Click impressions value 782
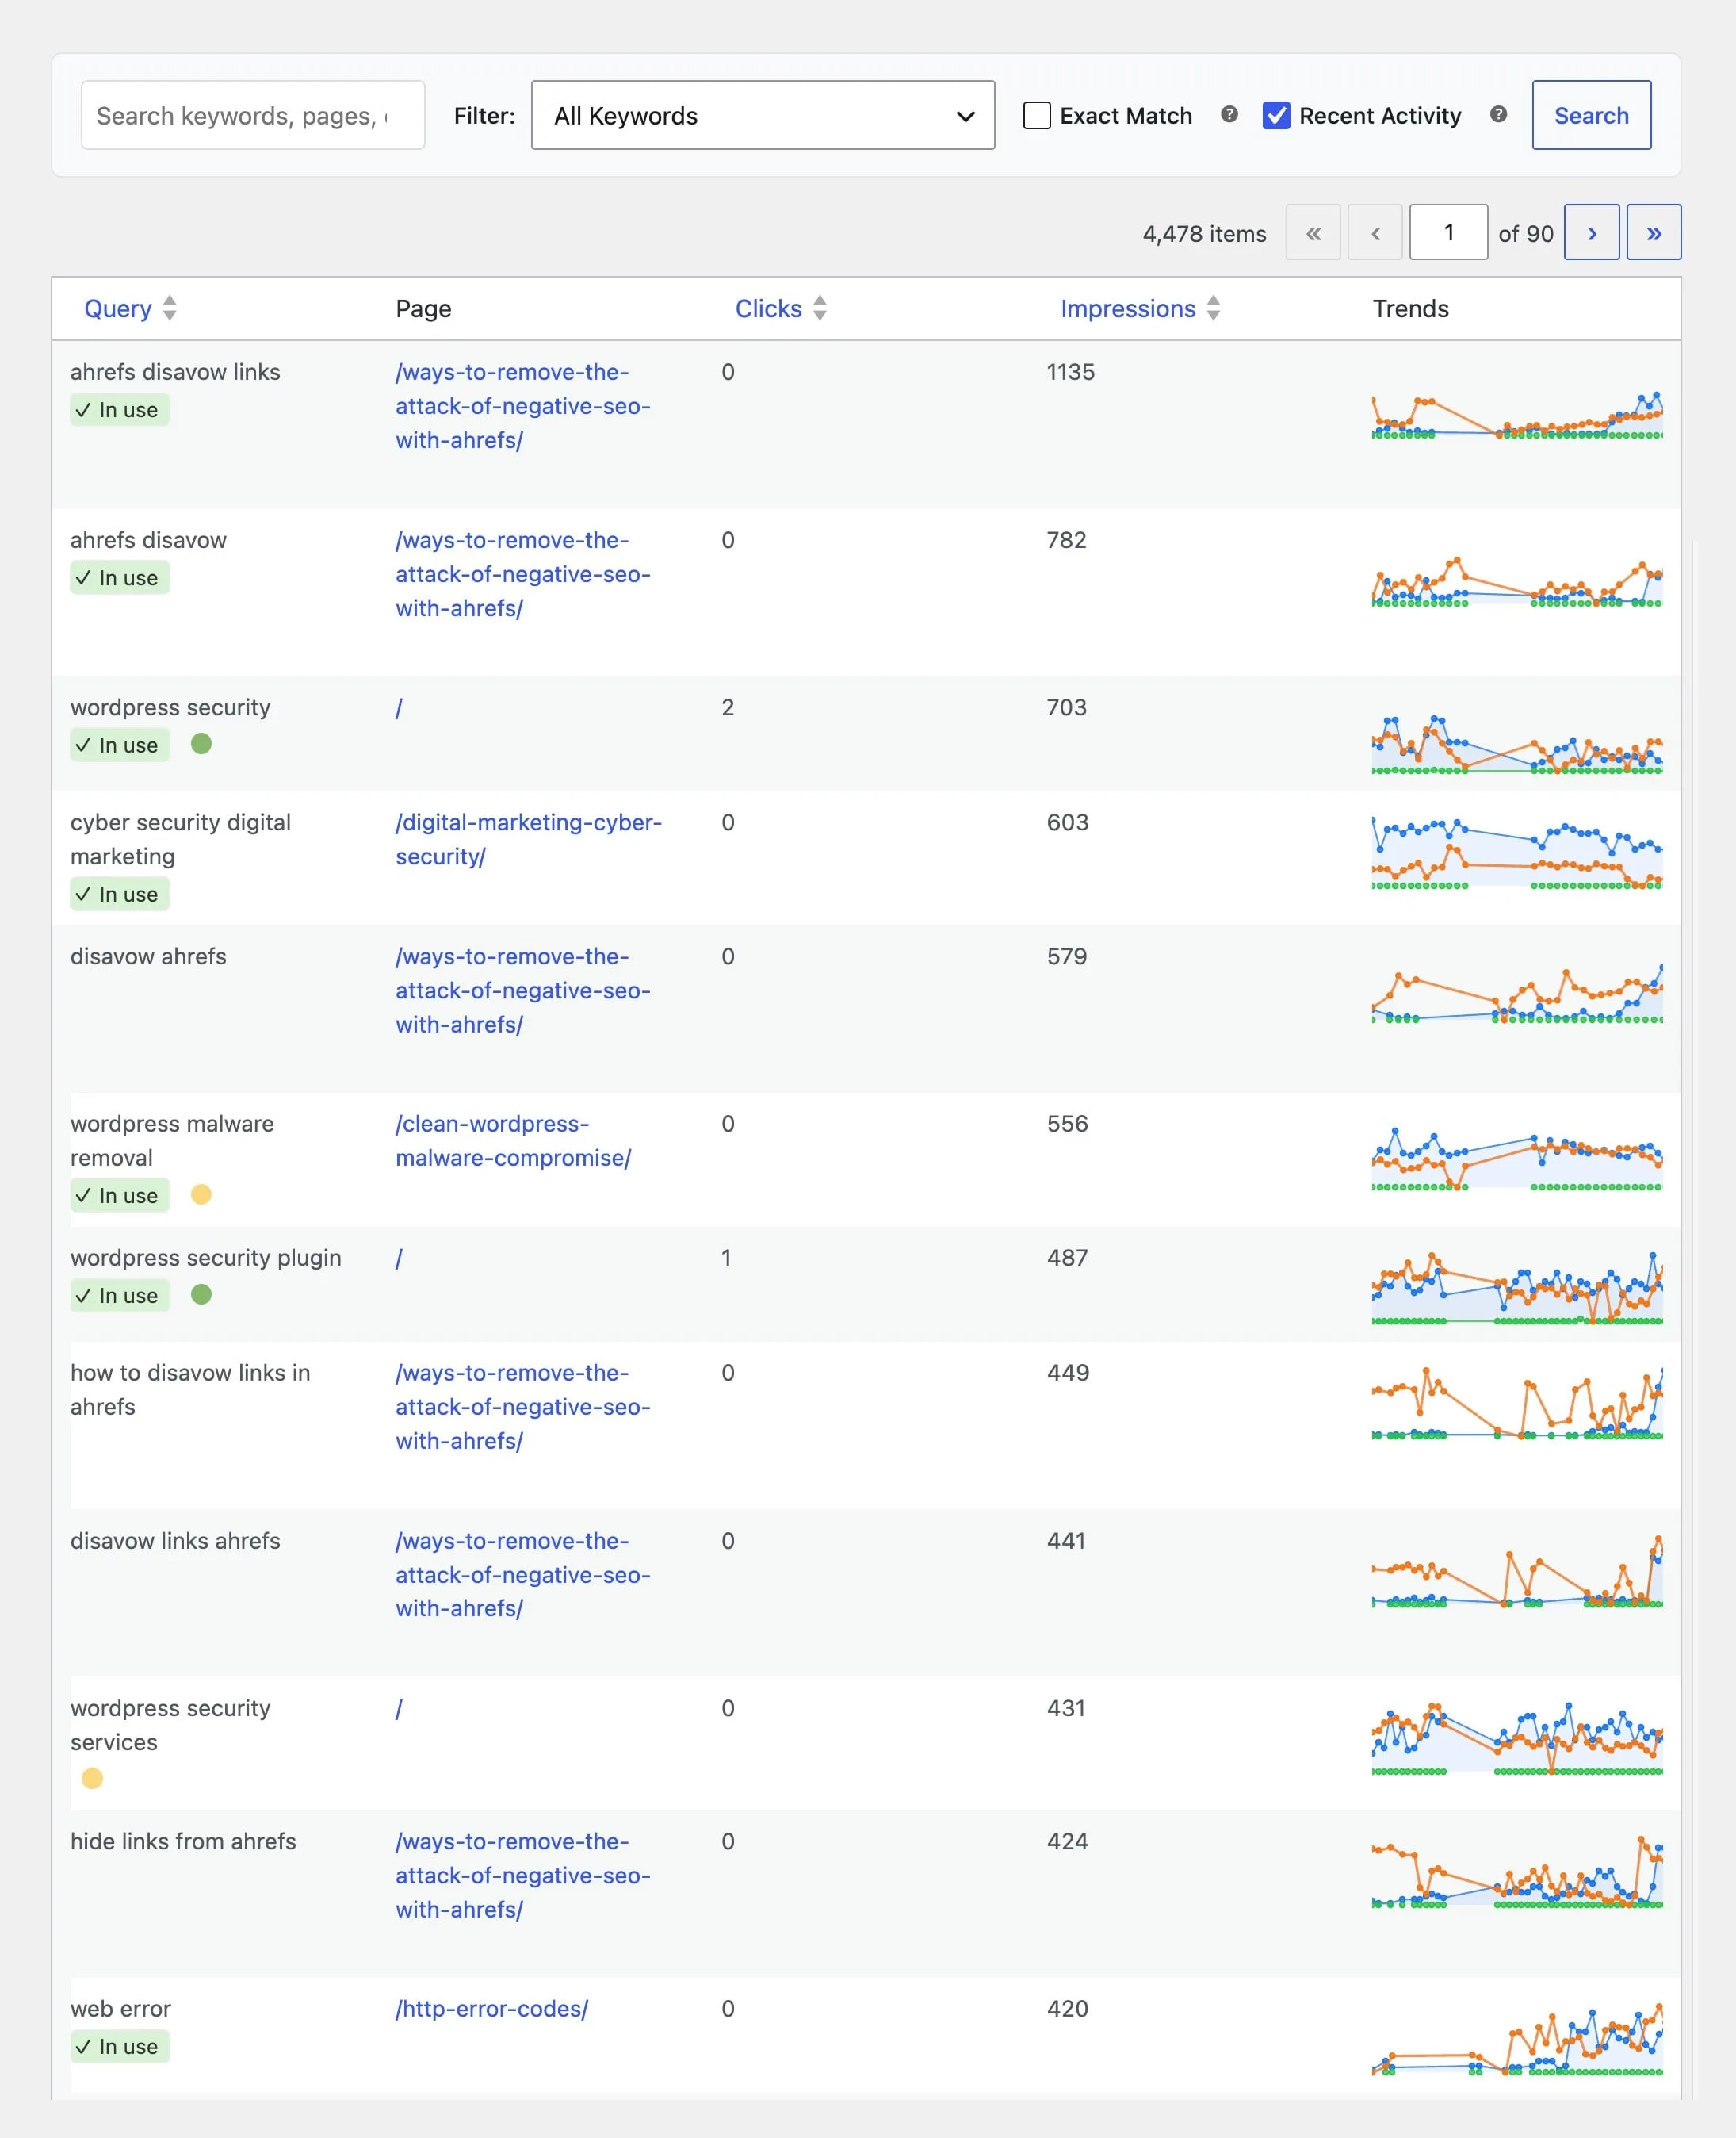 pos(1066,539)
